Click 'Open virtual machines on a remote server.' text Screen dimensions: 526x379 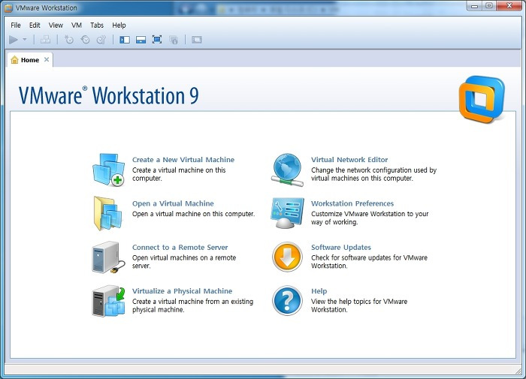click(184, 262)
